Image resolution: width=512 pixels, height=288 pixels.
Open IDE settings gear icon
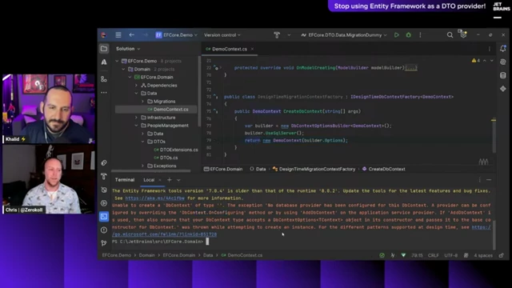coord(463,34)
